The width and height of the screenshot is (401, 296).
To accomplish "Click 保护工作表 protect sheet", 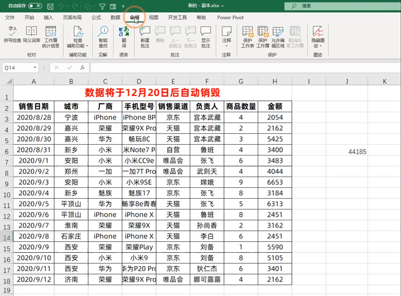I will 247,37.
